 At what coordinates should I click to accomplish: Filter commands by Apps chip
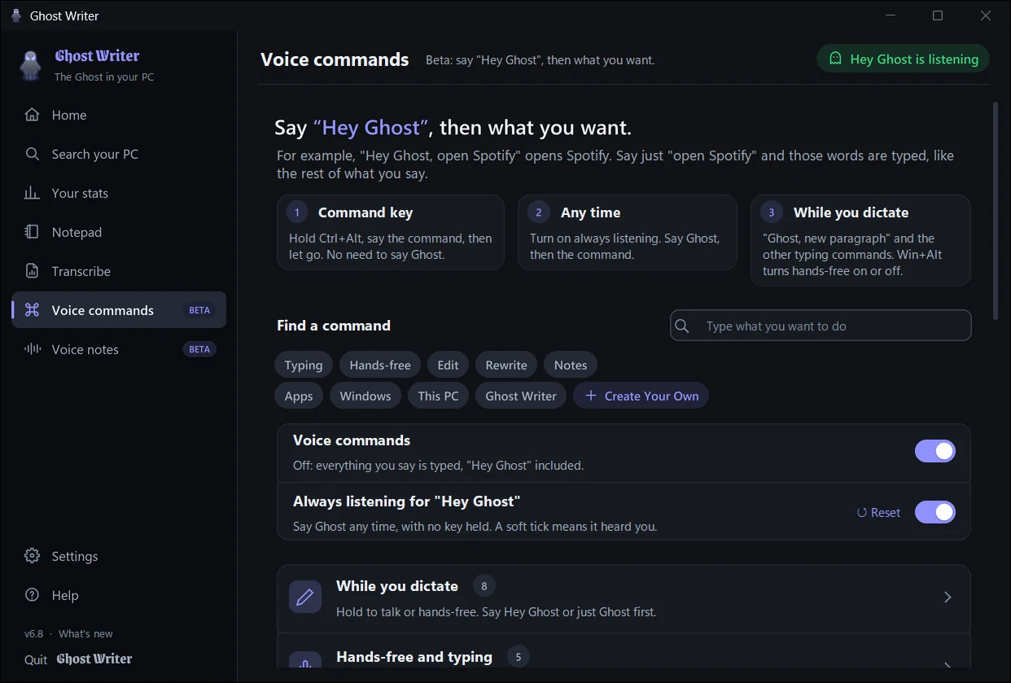pyautogui.click(x=299, y=396)
